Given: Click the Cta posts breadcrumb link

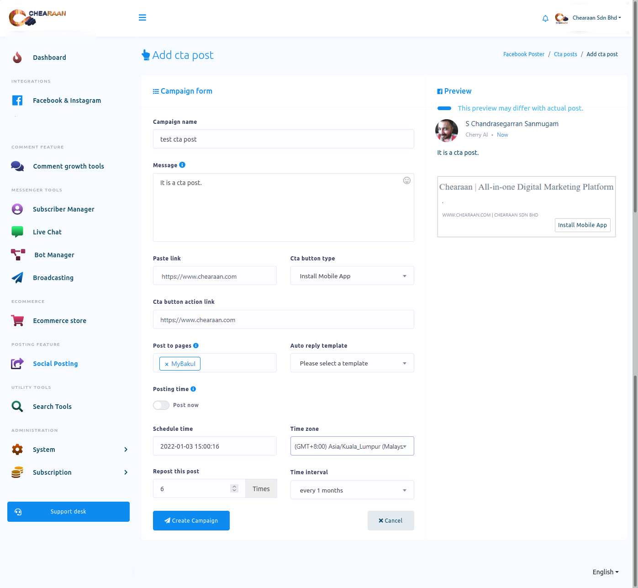Looking at the screenshot, I should pos(565,54).
